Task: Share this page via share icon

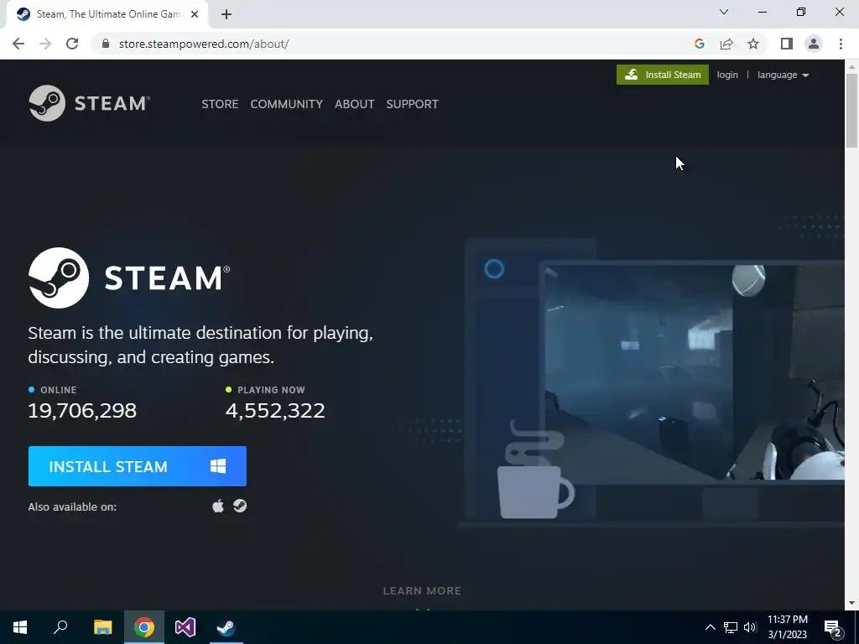Action: [726, 44]
